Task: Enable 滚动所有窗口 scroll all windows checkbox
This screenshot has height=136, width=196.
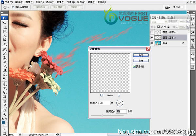Action: tap(13, 7)
